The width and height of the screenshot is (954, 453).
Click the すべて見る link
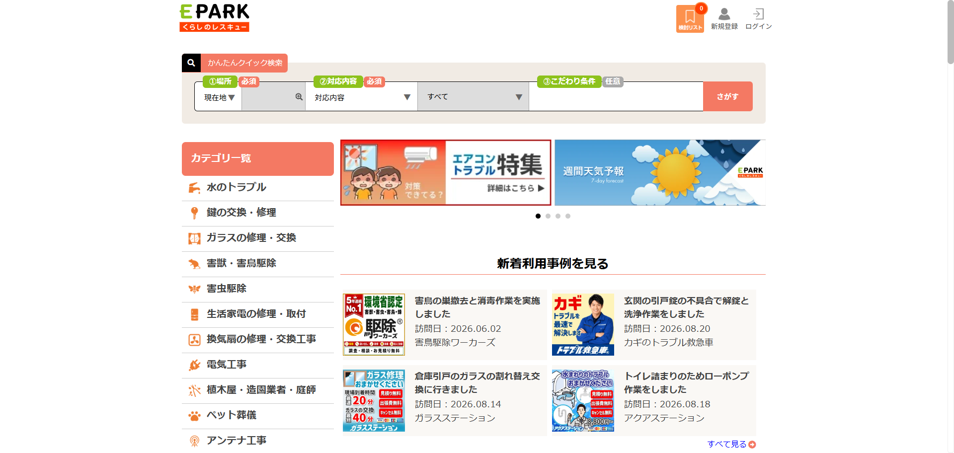point(731,444)
